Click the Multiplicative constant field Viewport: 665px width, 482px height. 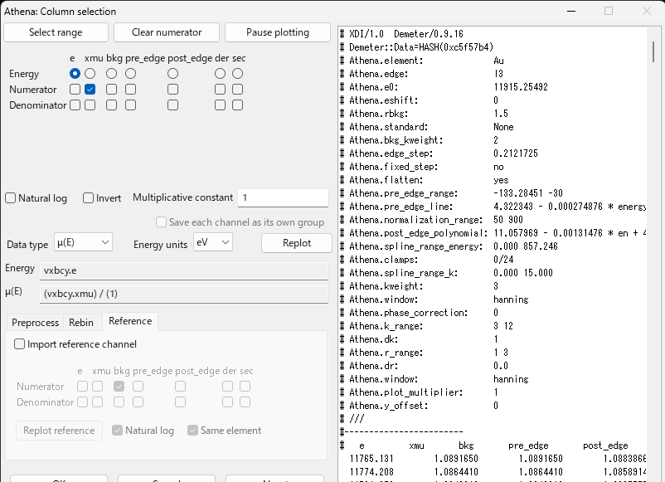pyautogui.click(x=283, y=197)
